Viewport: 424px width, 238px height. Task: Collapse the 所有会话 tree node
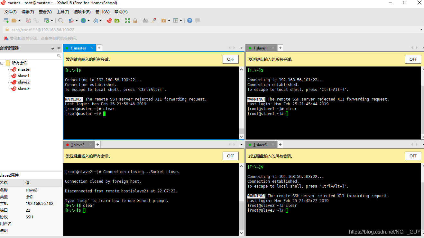click(x=2, y=63)
